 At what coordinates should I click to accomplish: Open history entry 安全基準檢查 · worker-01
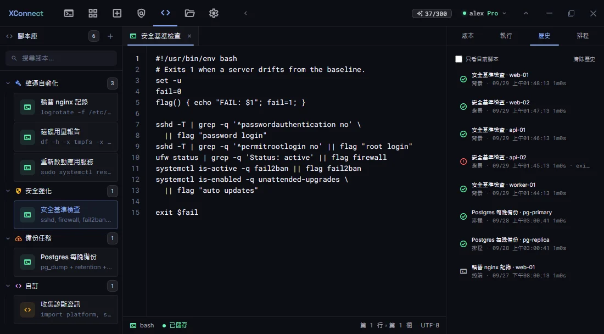(x=526, y=189)
